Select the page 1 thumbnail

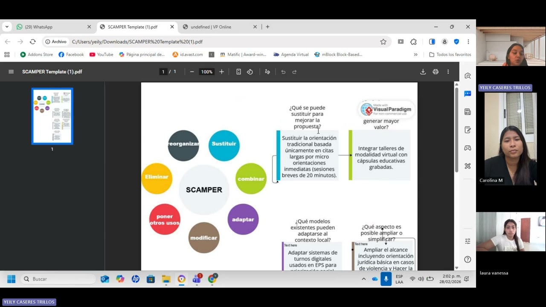(52, 116)
